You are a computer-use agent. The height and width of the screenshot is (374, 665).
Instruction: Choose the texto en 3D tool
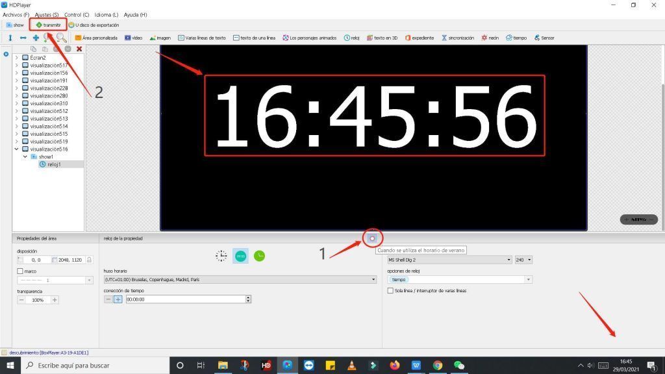(x=382, y=38)
